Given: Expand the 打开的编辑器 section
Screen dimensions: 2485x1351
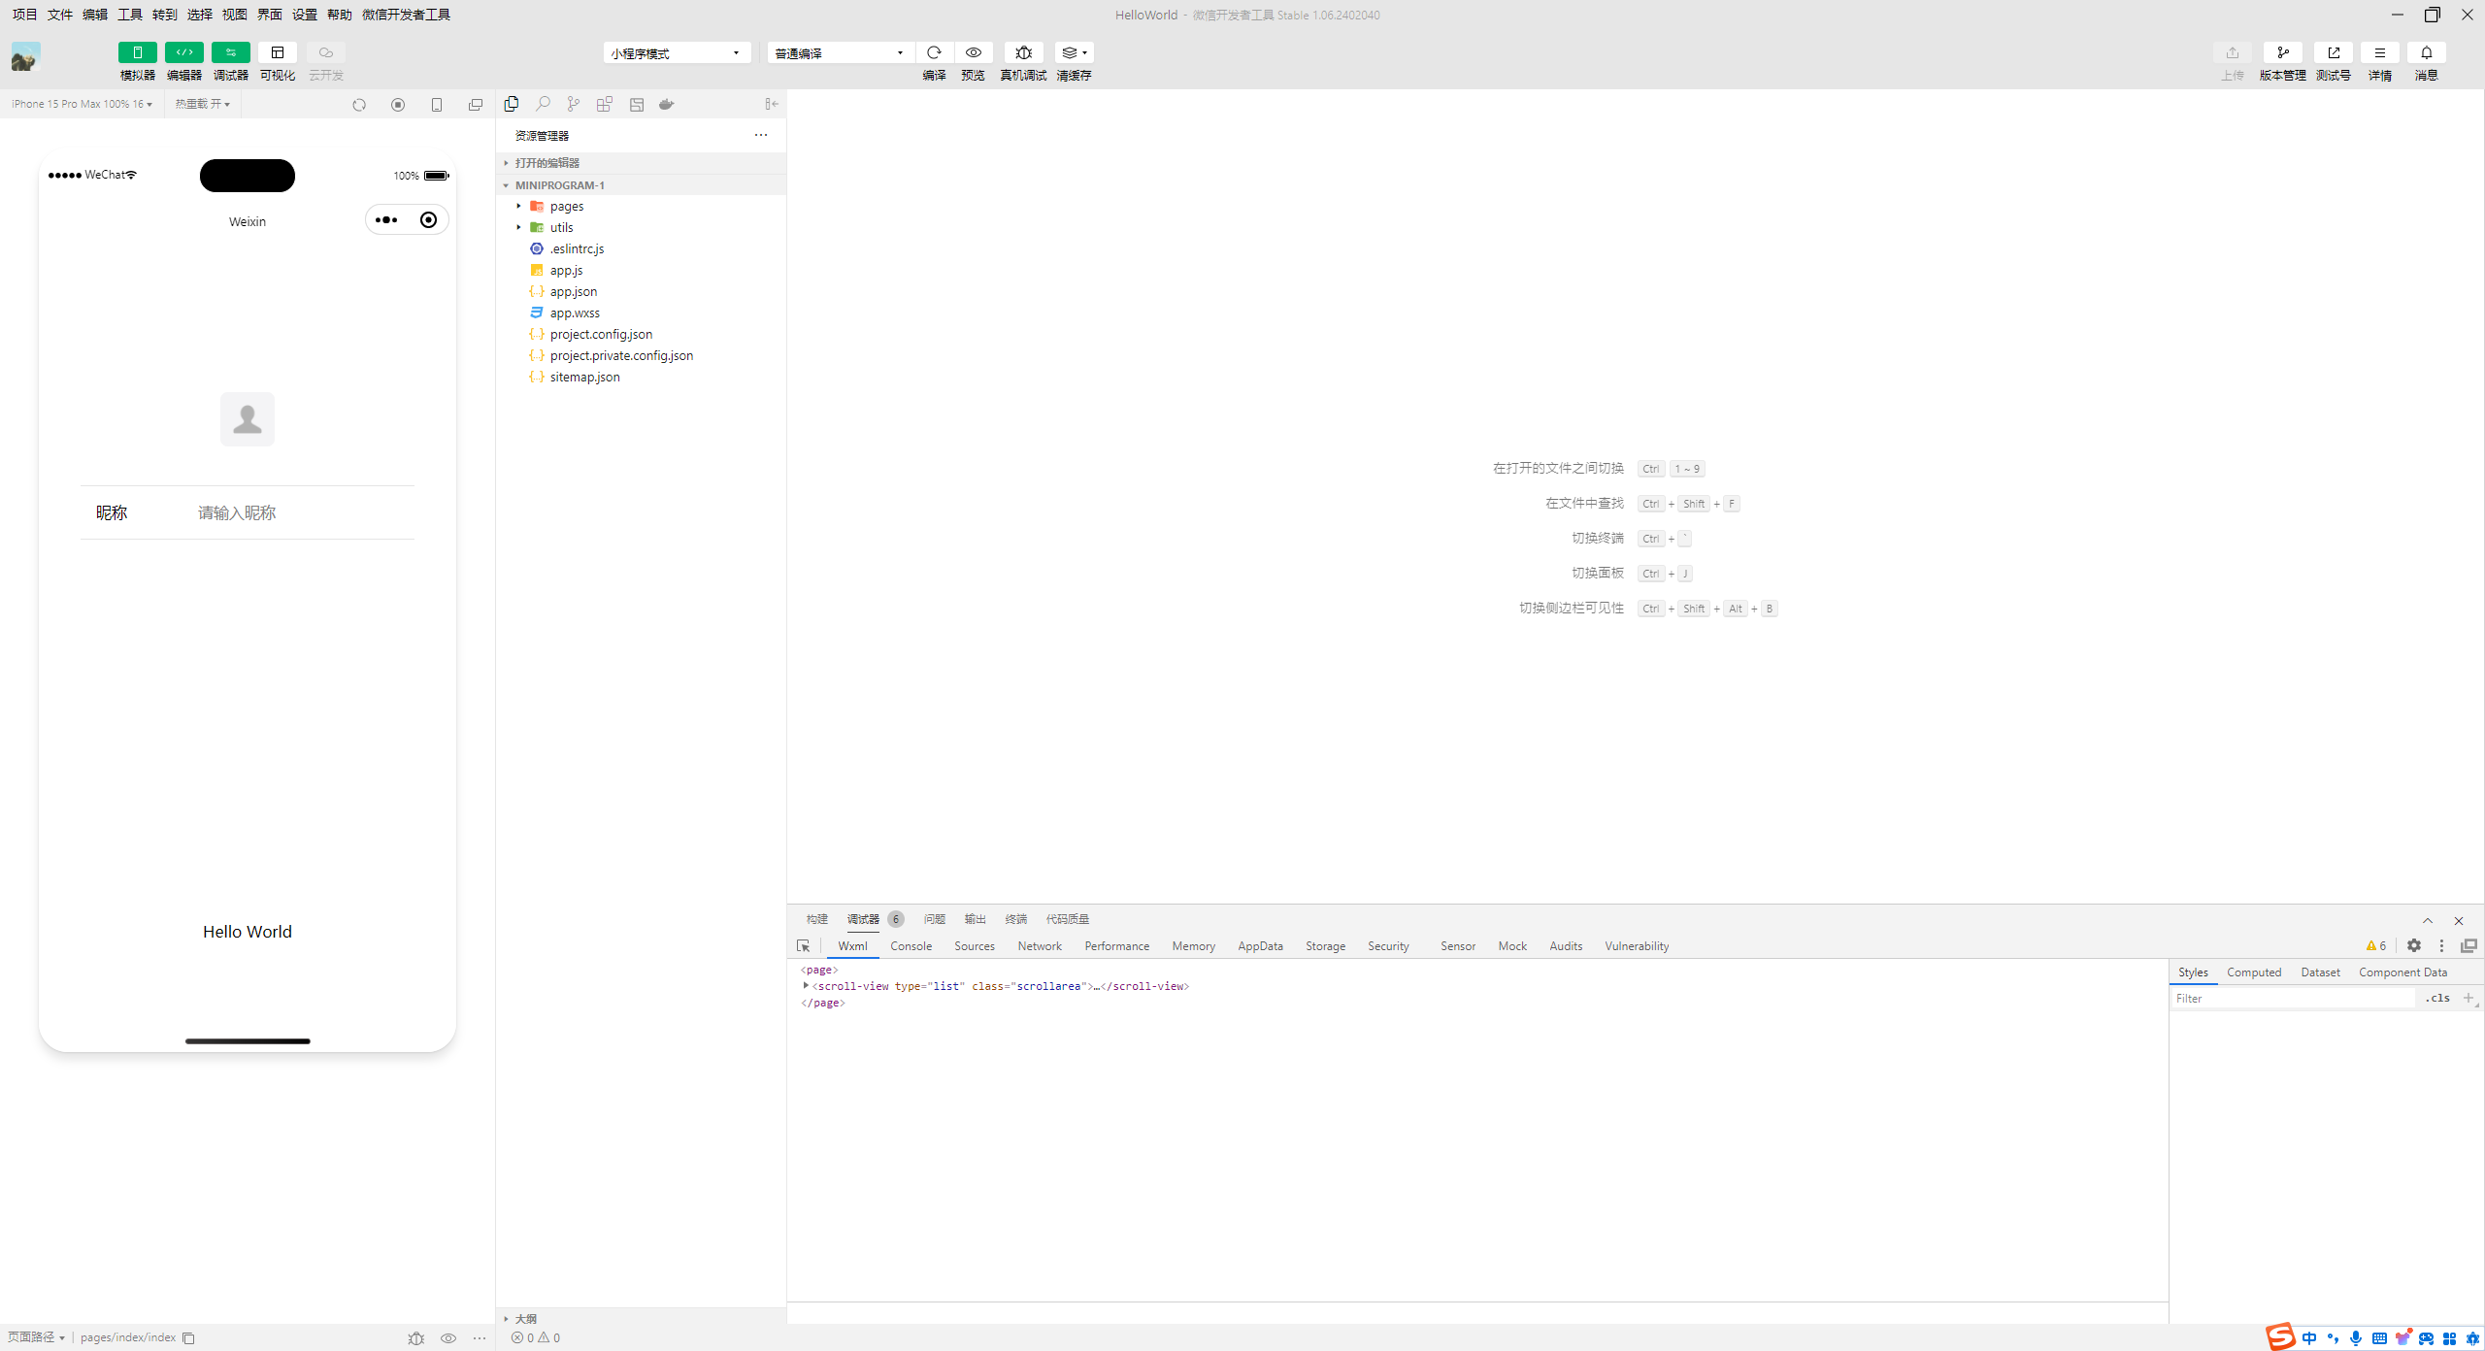Looking at the screenshot, I should pyautogui.click(x=641, y=163).
